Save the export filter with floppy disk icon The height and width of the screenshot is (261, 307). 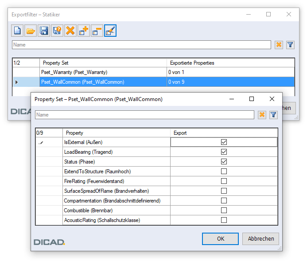pos(44,31)
